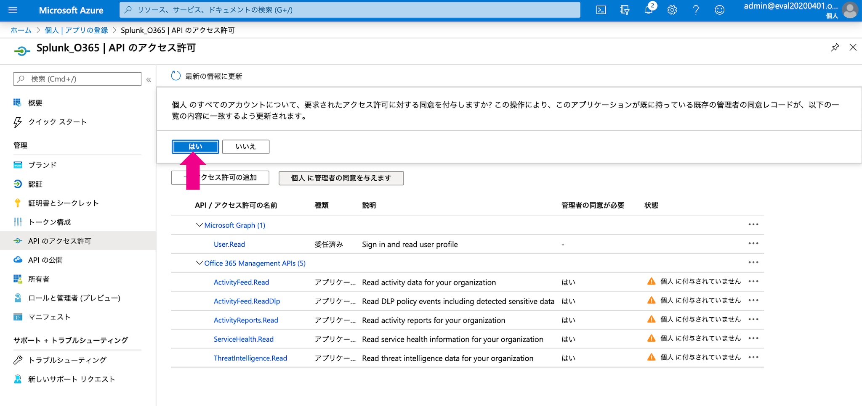
Task: Open the ActivityFeed.Read permission
Action: 241,282
